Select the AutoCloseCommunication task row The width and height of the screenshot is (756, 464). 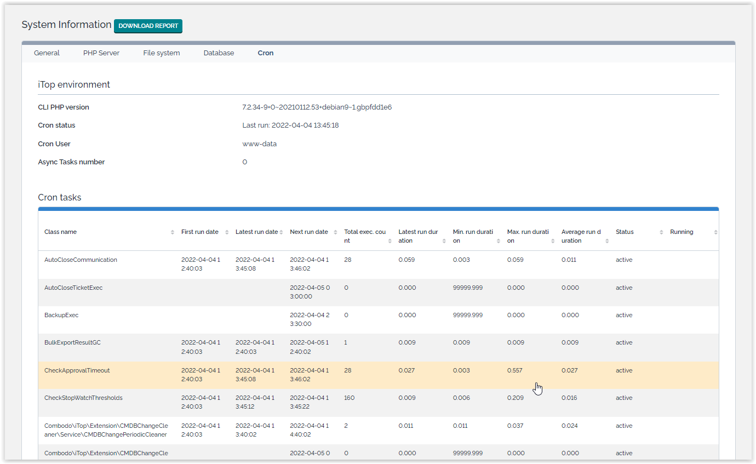pos(81,260)
